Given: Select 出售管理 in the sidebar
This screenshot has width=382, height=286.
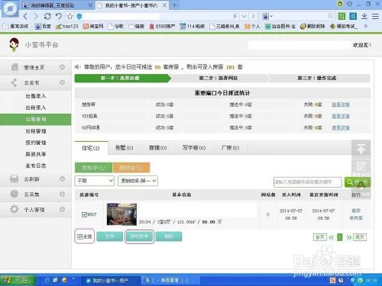Looking at the screenshot, I should coord(36,119).
